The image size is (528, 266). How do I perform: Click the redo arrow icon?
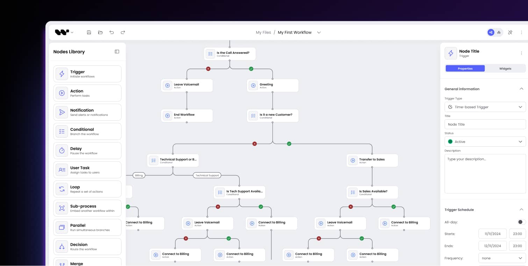click(x=123, y=32)
